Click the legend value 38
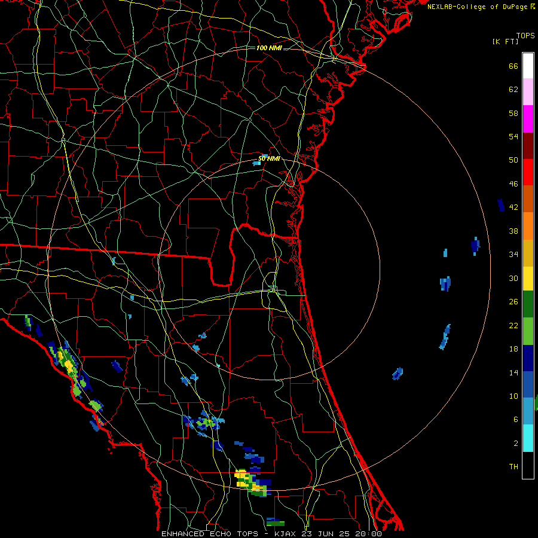This screenshot has height=538, width=538. coord(513,231)
